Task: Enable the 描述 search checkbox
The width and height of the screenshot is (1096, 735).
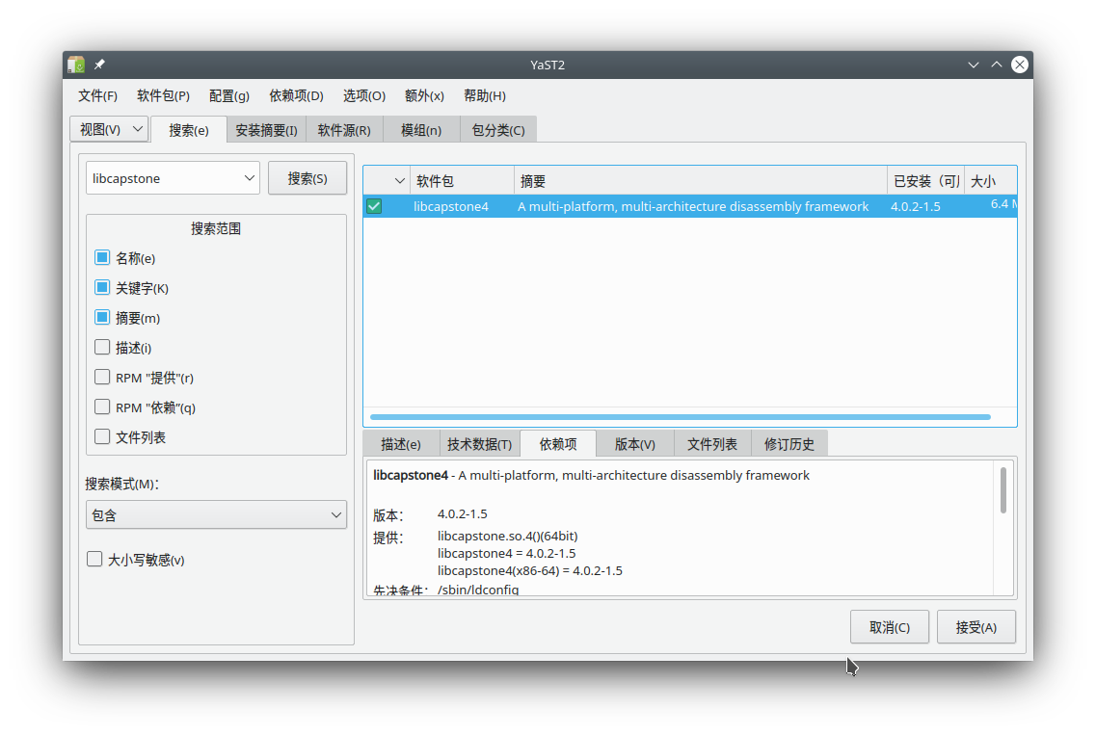Action: click(x=101, y=347)
